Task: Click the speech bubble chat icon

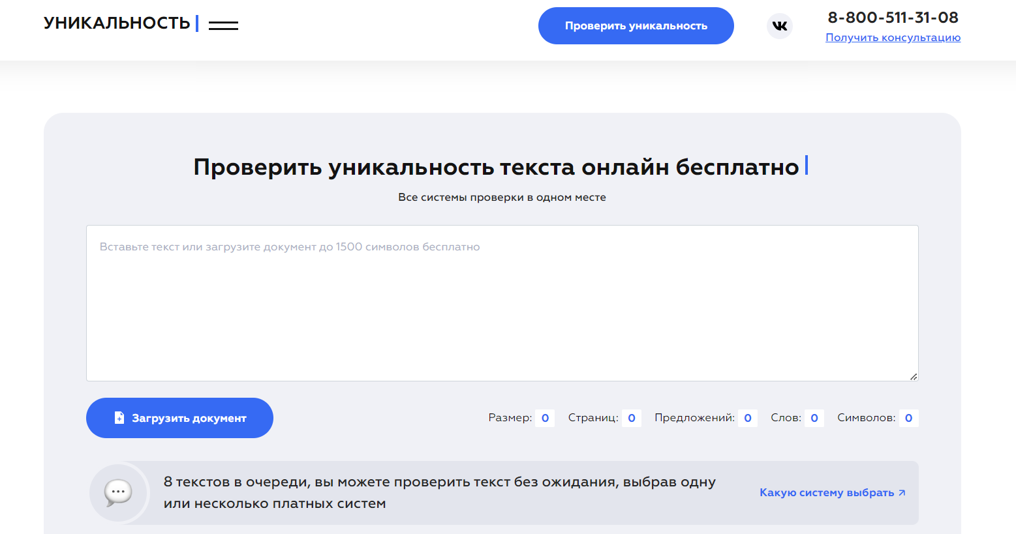Action: tap(118, 492)
